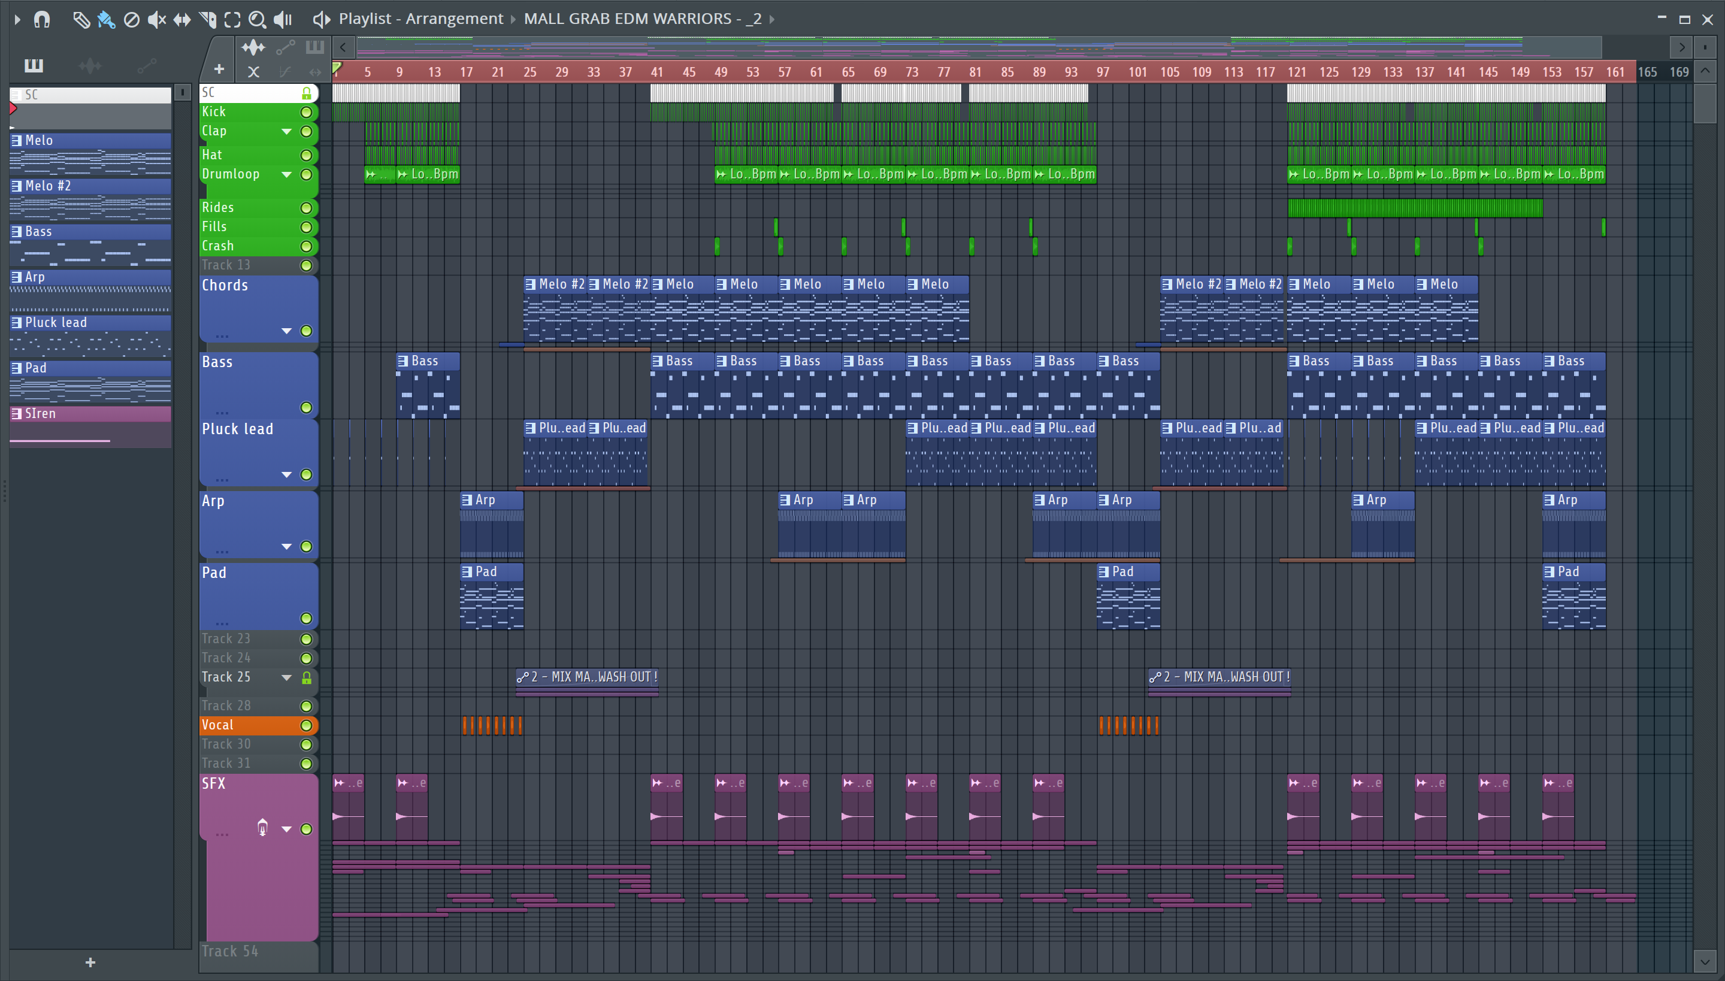Image resolution: width=1725 pixels, height=981 pixels.
Task: Select the Draw pencil tool
Action: coord(81,20)
